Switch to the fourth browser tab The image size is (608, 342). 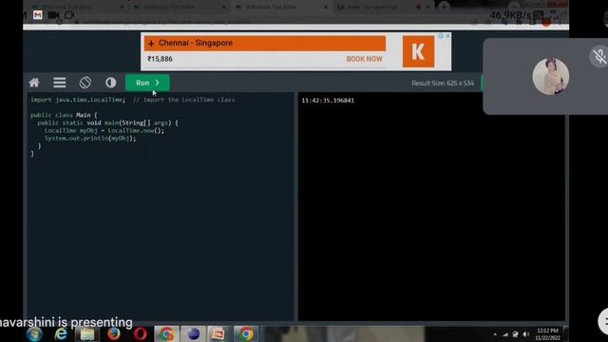[x=384, y=7]
